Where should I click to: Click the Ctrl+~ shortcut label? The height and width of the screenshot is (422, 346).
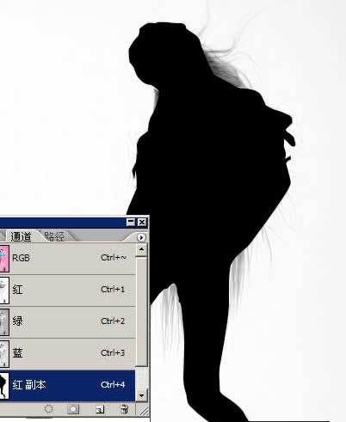point(114,258)
